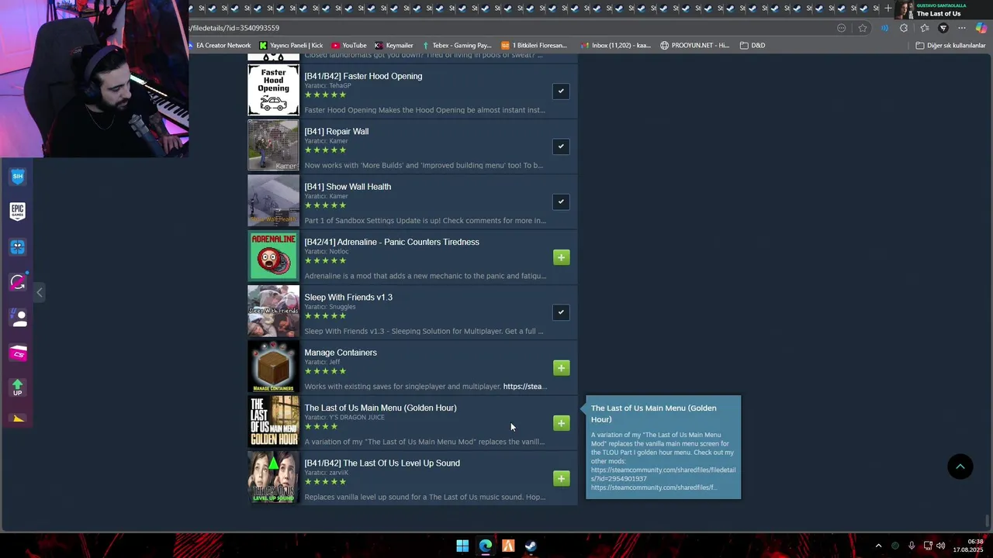Open Sleep With Friends v1.3 title link
Screen dimensions: 993x558
348,298
